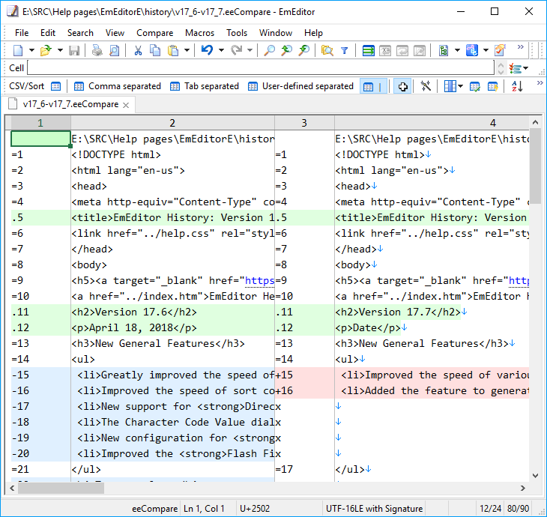The width and height of the screenshot is (547, 517).
Task: Show more CSV/Sort toolbar buttons chevron
Action: 540,82
